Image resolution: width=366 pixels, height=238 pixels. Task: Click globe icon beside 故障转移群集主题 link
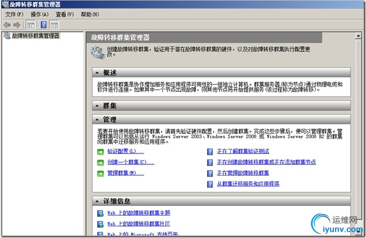[101, 213]
